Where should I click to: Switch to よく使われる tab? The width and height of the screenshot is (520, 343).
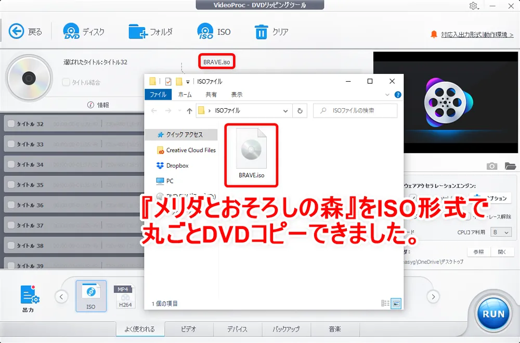140,329
